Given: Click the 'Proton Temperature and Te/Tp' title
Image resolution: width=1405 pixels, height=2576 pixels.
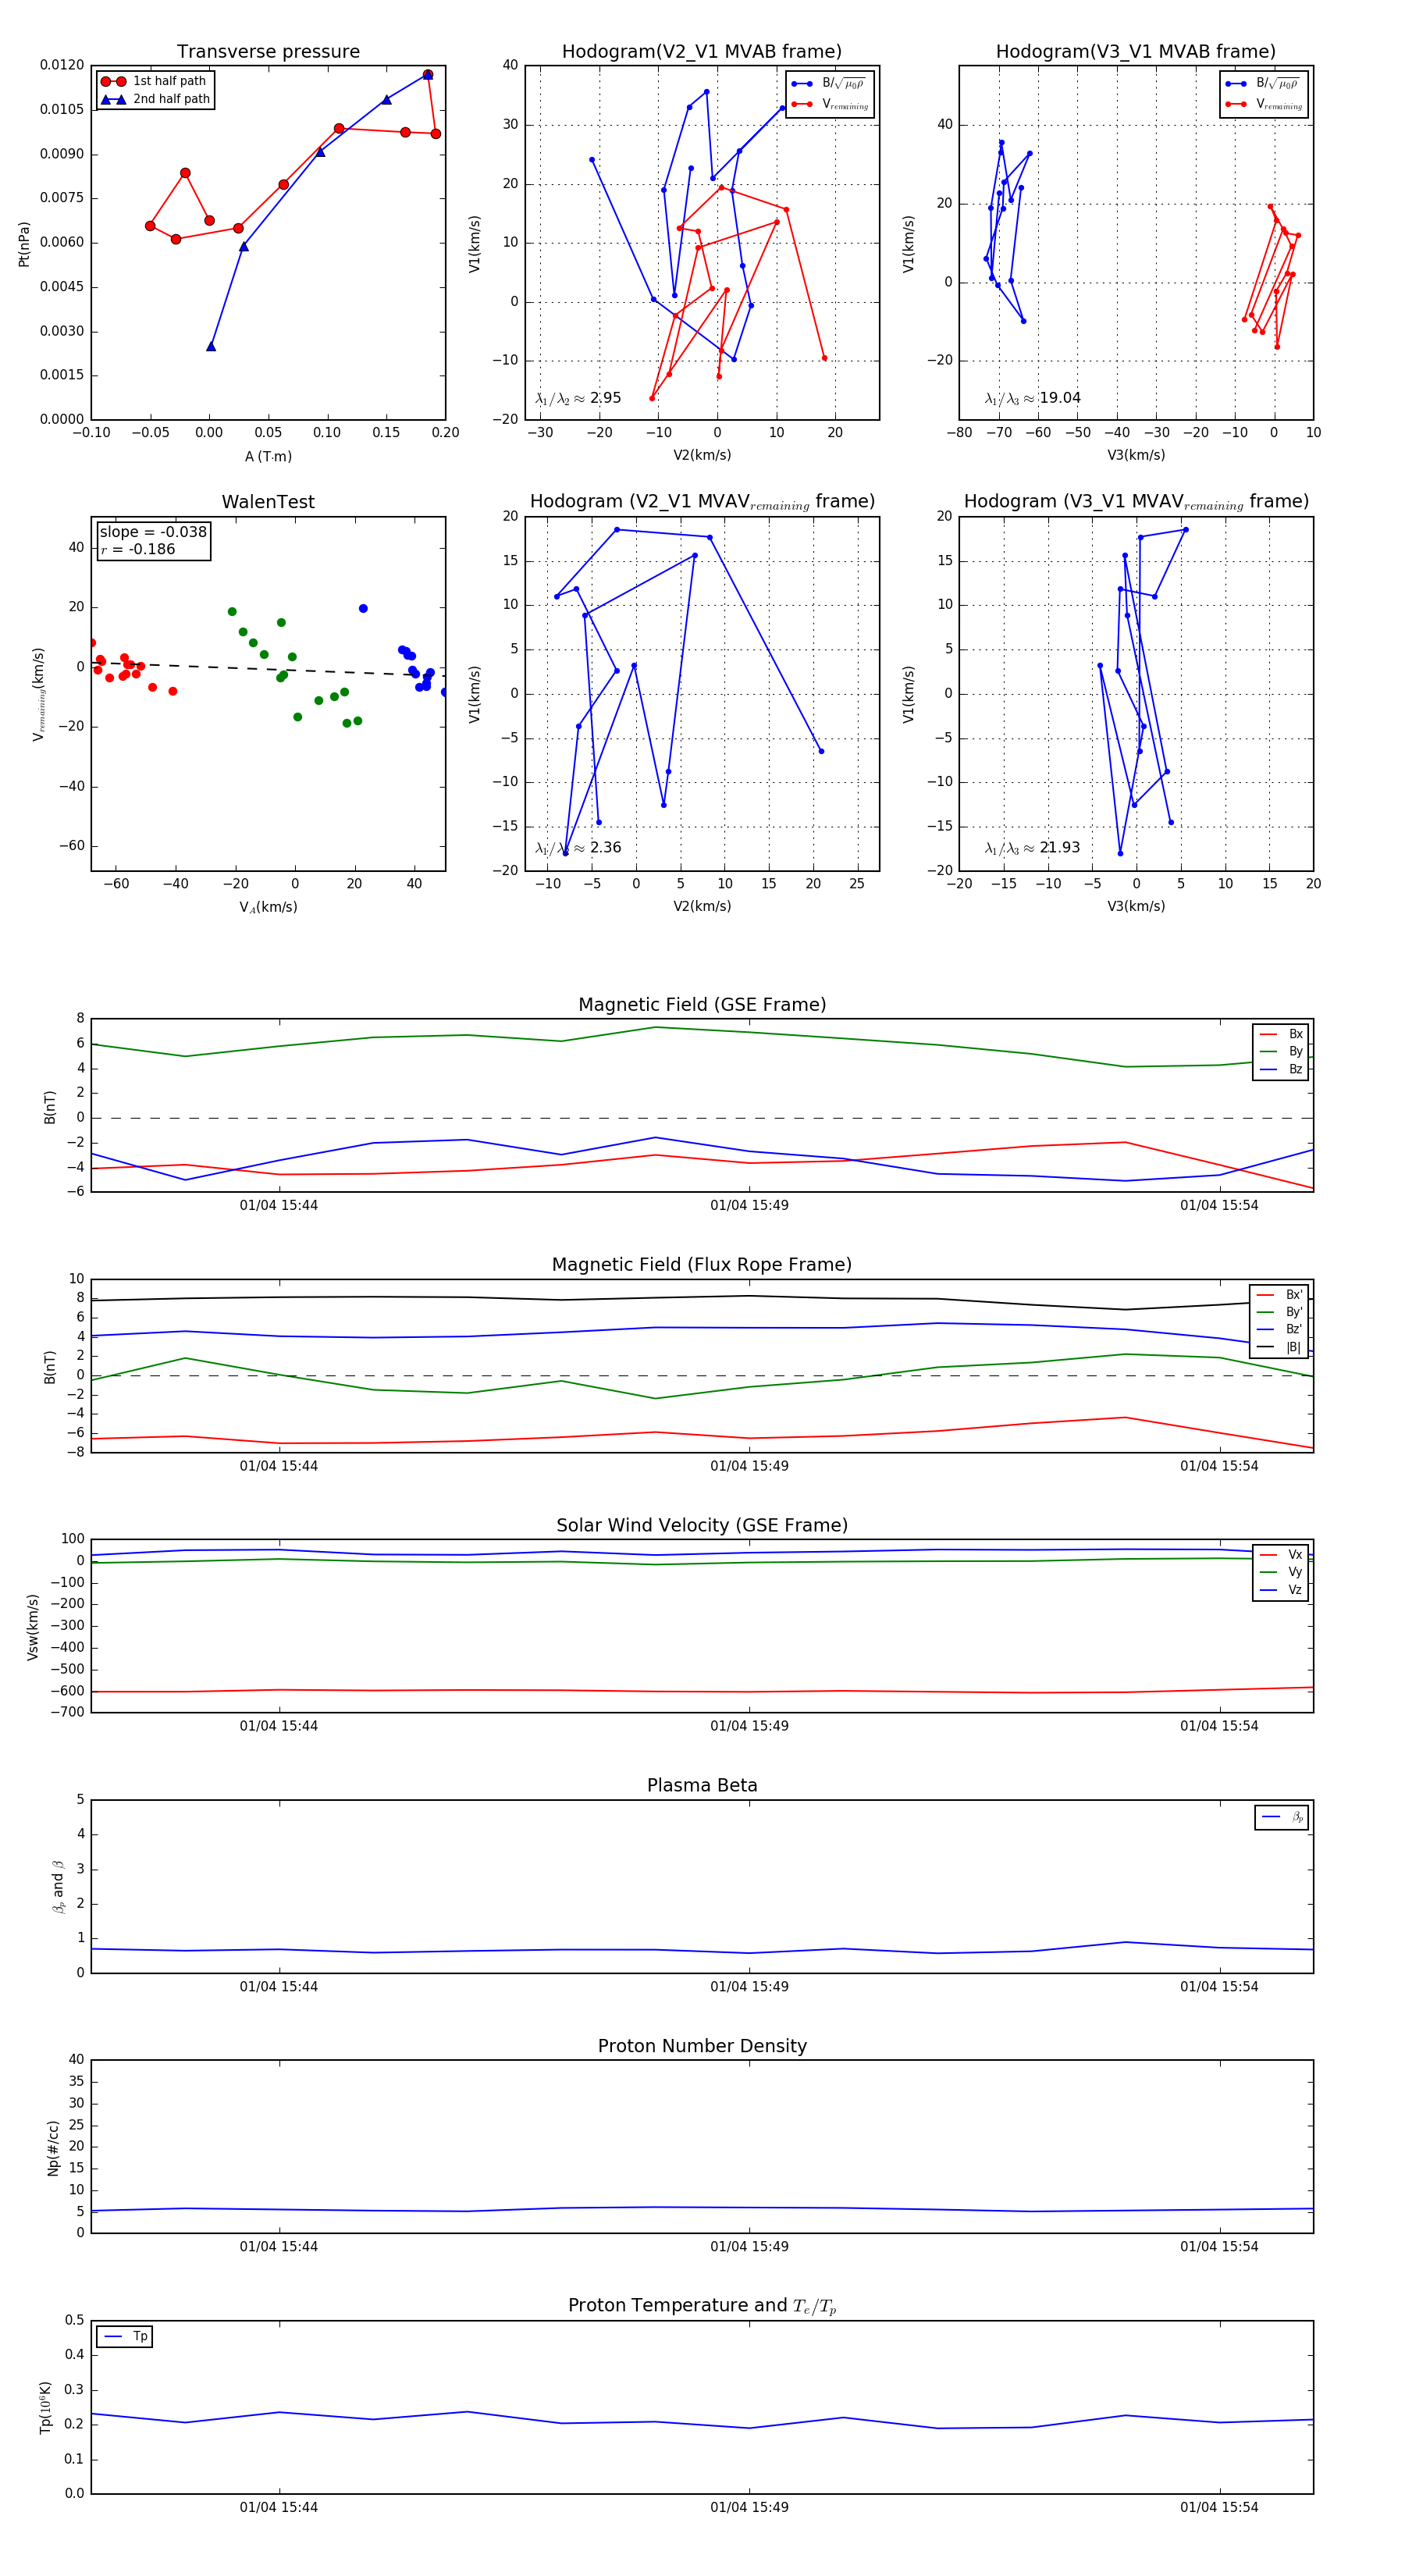Looking at the screenshot, I should coord(702,2306).
